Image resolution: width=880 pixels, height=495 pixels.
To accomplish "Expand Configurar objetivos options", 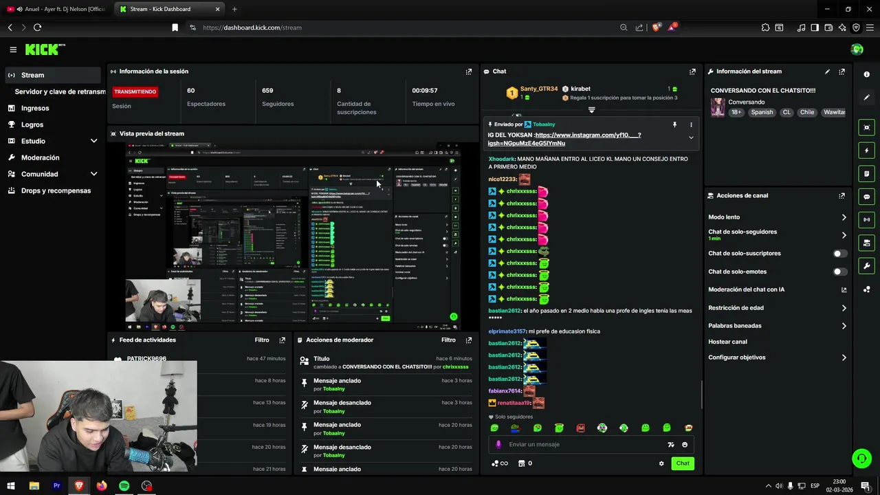I will (x=844, y=357).
